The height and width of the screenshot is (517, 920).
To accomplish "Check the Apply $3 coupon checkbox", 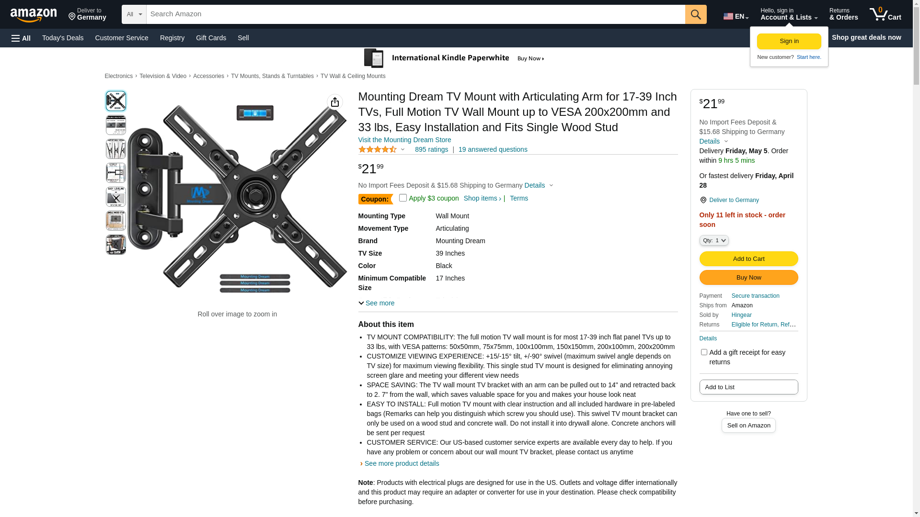I will click(x=403, y=198).
